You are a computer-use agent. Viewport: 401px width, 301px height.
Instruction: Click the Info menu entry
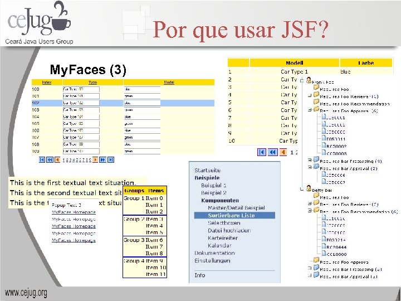click(x=200, y=275)
